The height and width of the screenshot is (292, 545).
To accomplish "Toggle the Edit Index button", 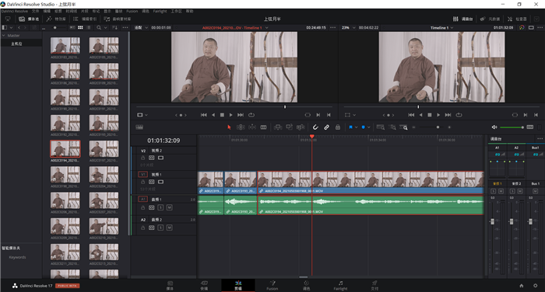I will [85, 19].
